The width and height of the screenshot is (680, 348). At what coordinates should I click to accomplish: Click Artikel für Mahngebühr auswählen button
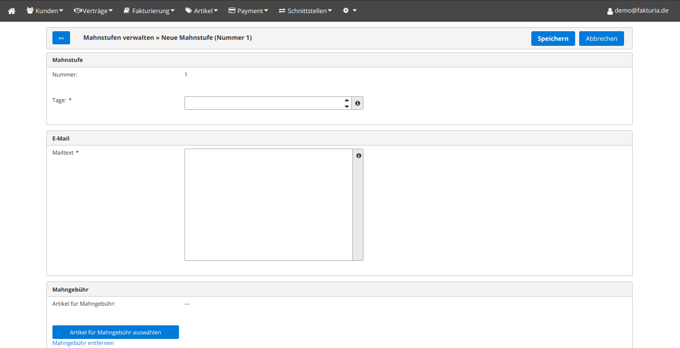[x=115, y=332]
